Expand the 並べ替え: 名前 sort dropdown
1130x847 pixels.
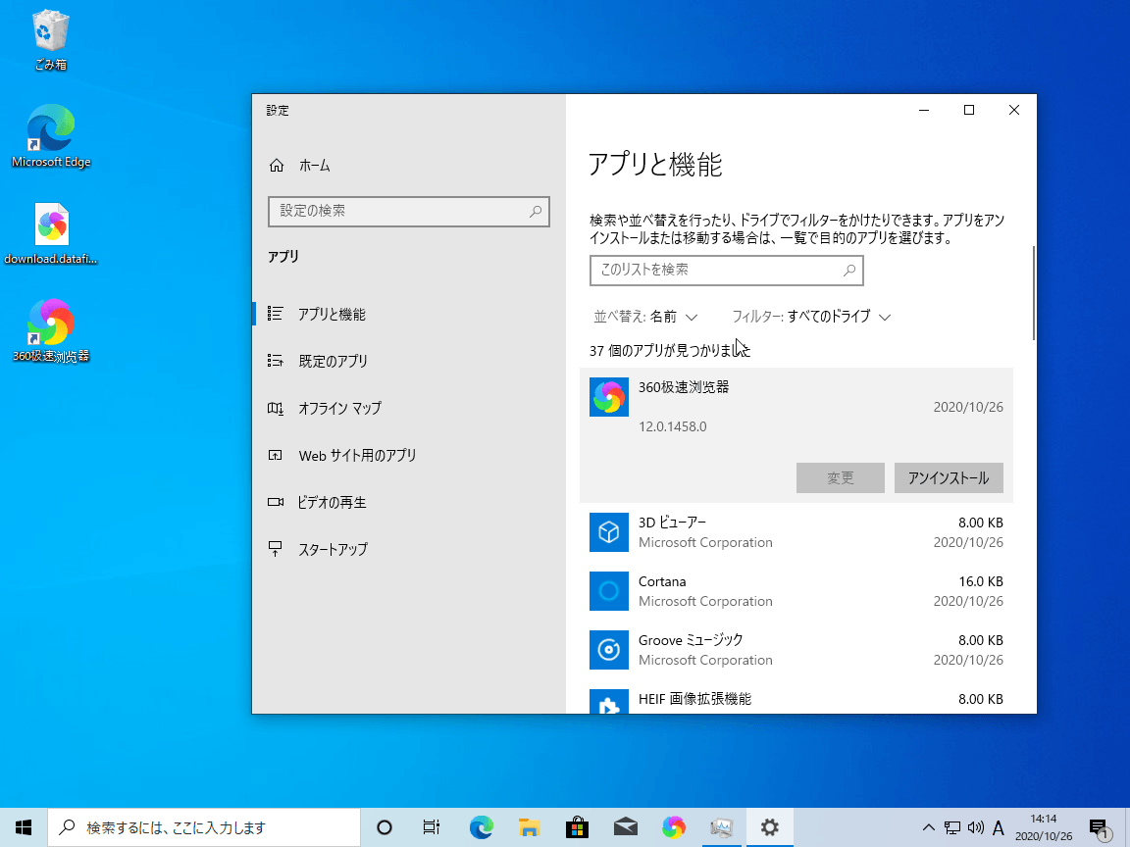coord(645,317)
